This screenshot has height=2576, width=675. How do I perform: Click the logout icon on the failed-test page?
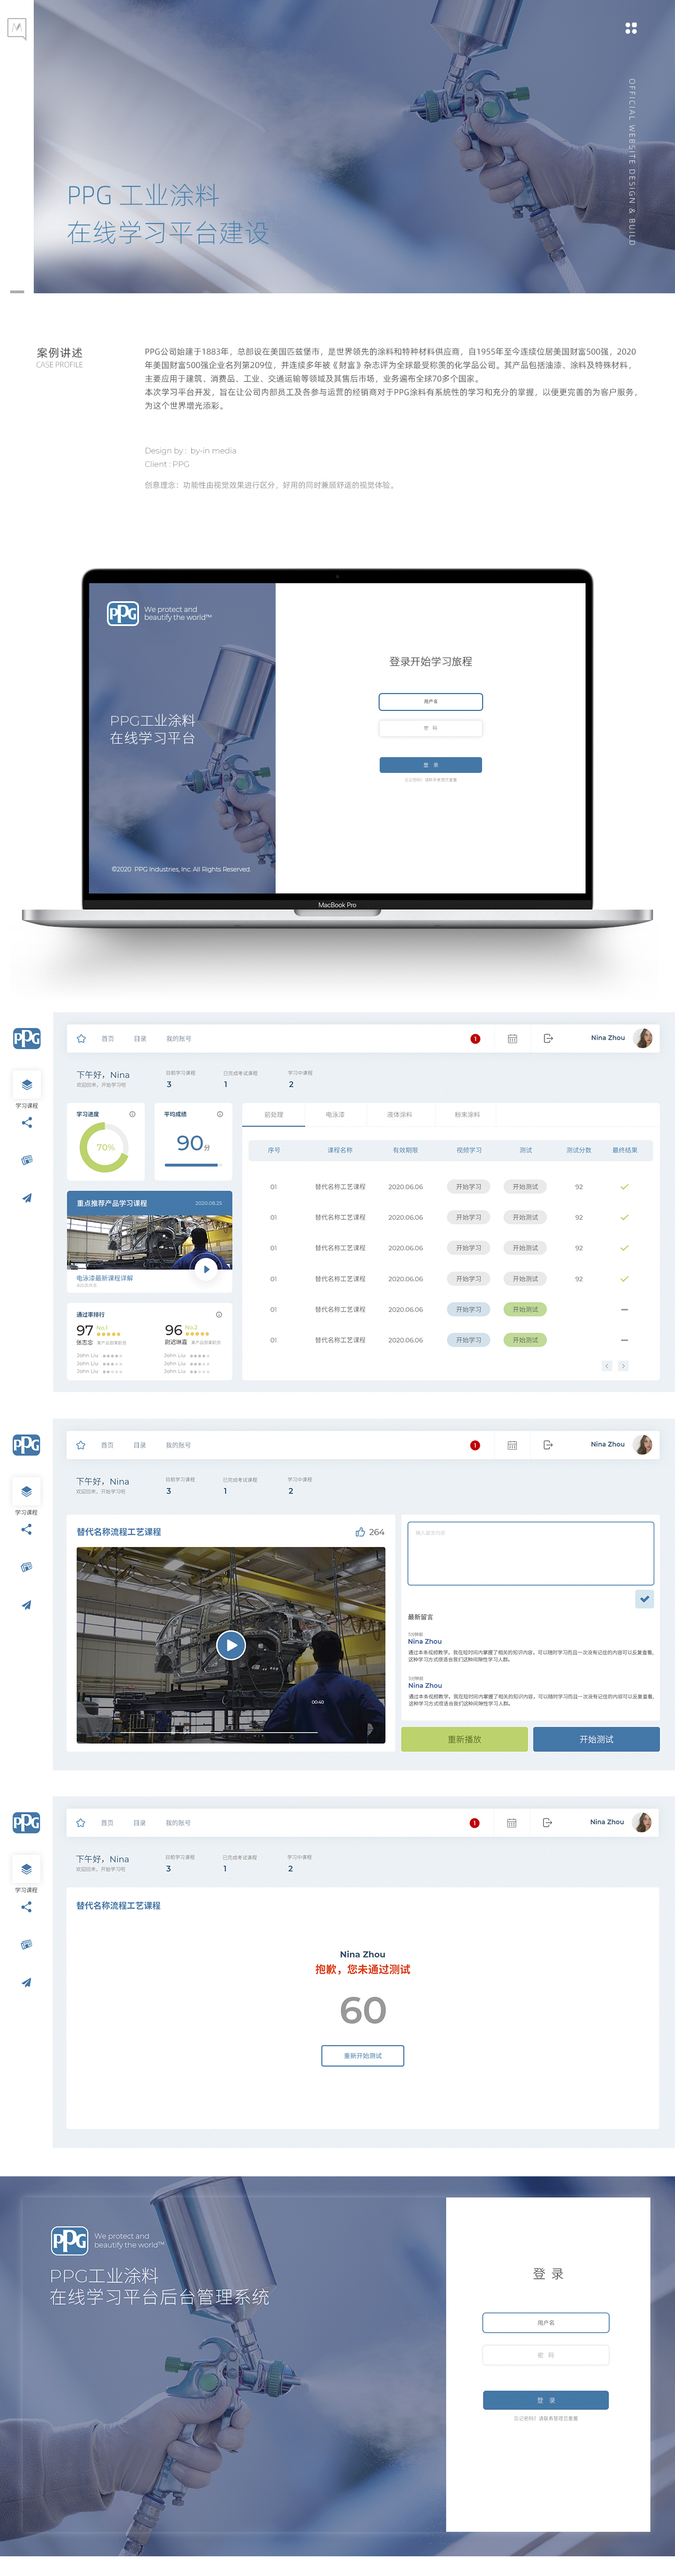pos(547,1822)
